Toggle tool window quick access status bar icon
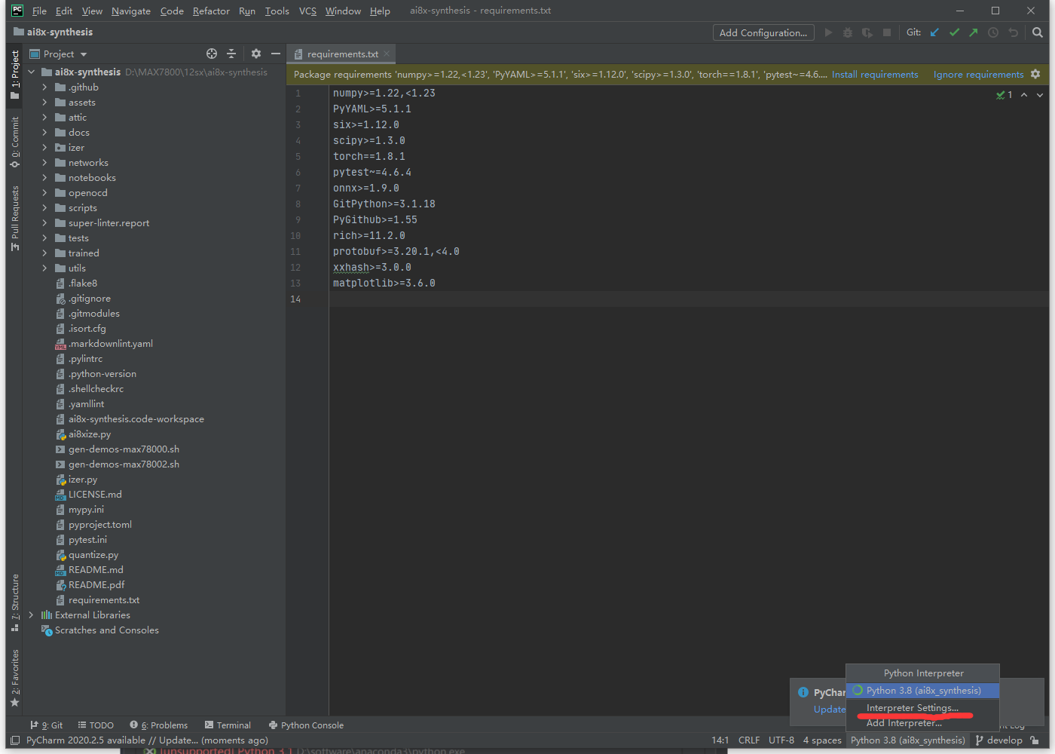Screen dimensions: 1055x754 (14, 740)
